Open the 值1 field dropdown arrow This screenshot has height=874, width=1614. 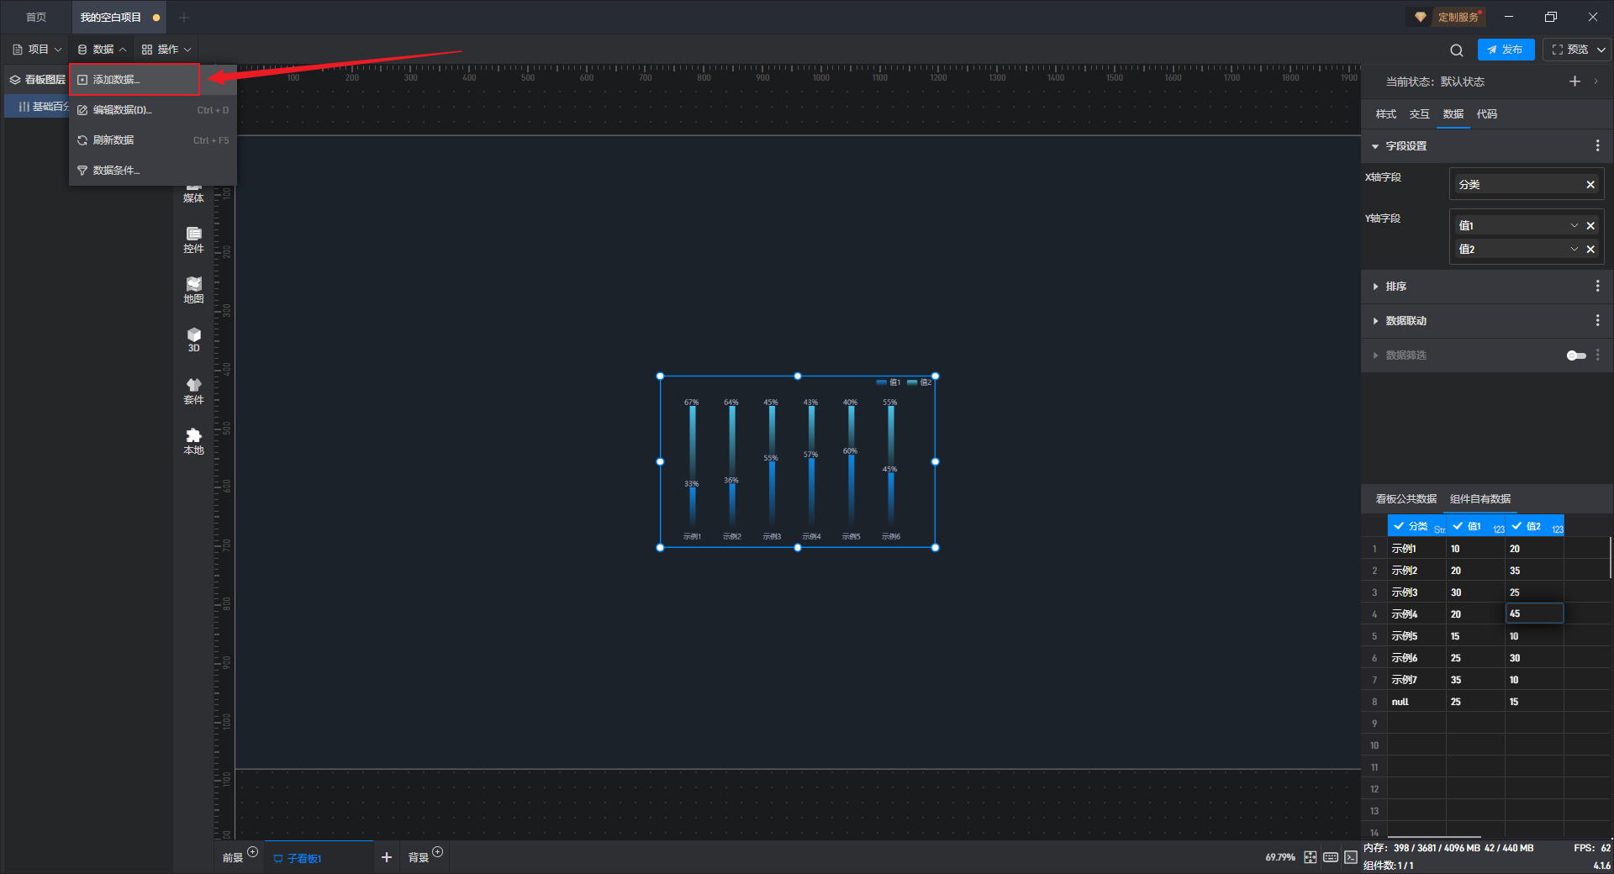click(1574, 226)
